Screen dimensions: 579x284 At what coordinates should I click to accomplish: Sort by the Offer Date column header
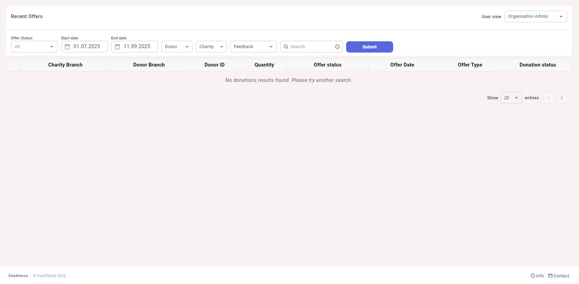coord(402,65)
